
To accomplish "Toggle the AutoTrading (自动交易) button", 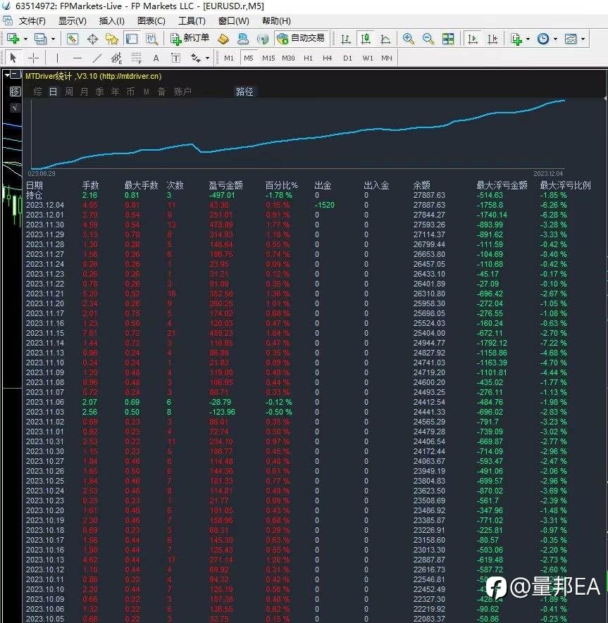I will pos(301,38).
